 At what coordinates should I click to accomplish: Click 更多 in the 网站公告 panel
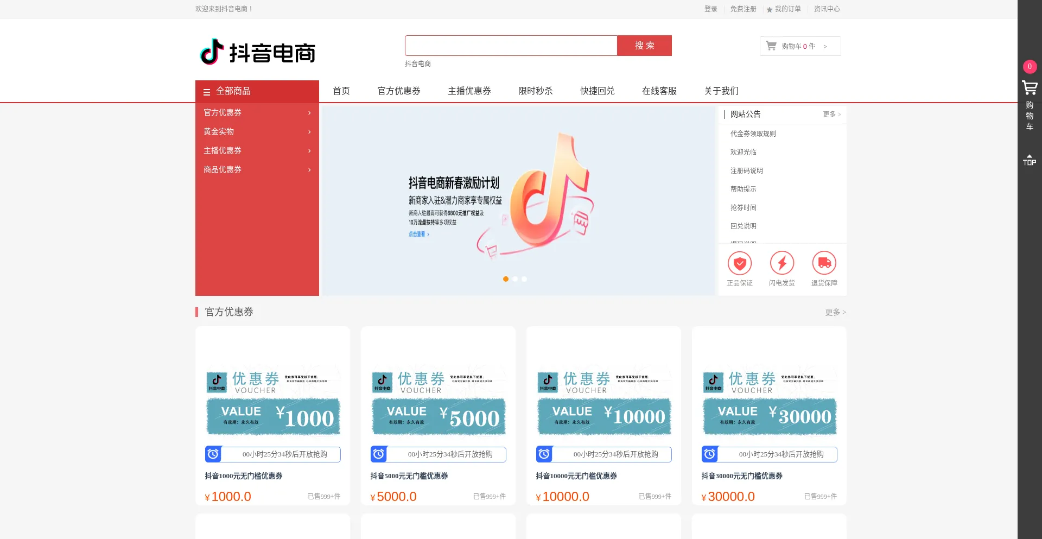(831, 115)
